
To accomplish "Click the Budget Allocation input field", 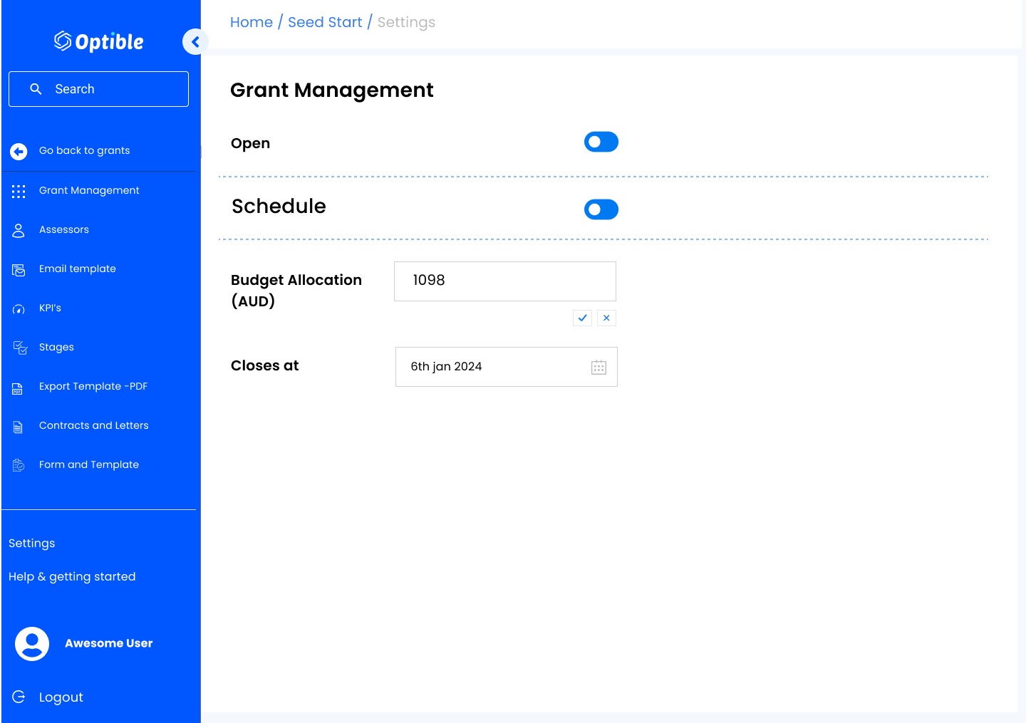I will [504, 281].
